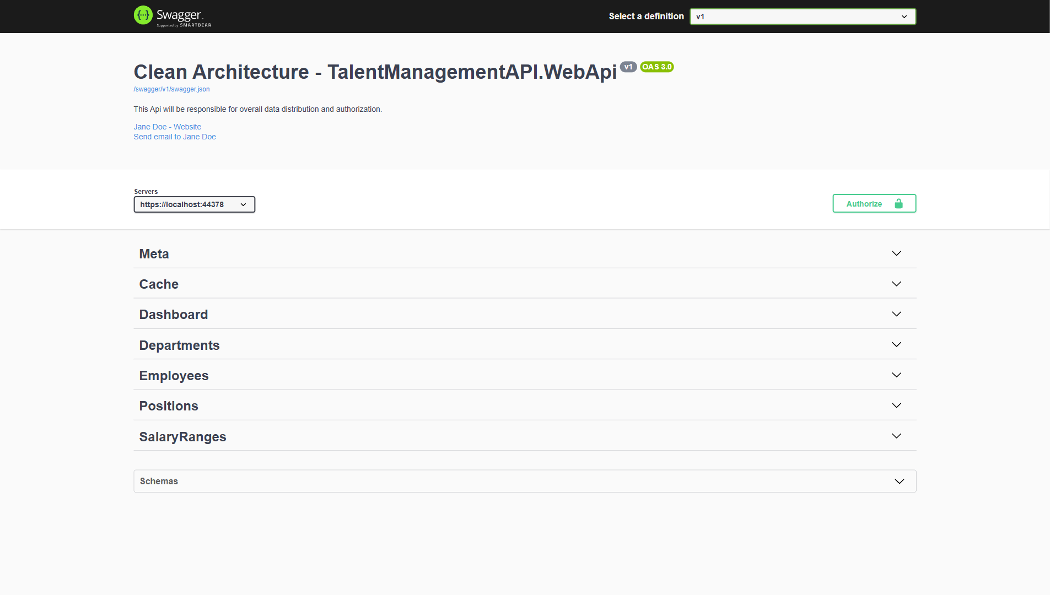Screen dimensions: 1050x595
Task: Click the chevron next to Meta section
Action: (896, 253)
